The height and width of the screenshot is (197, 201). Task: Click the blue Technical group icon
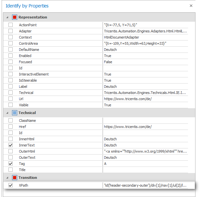[14, 113]
